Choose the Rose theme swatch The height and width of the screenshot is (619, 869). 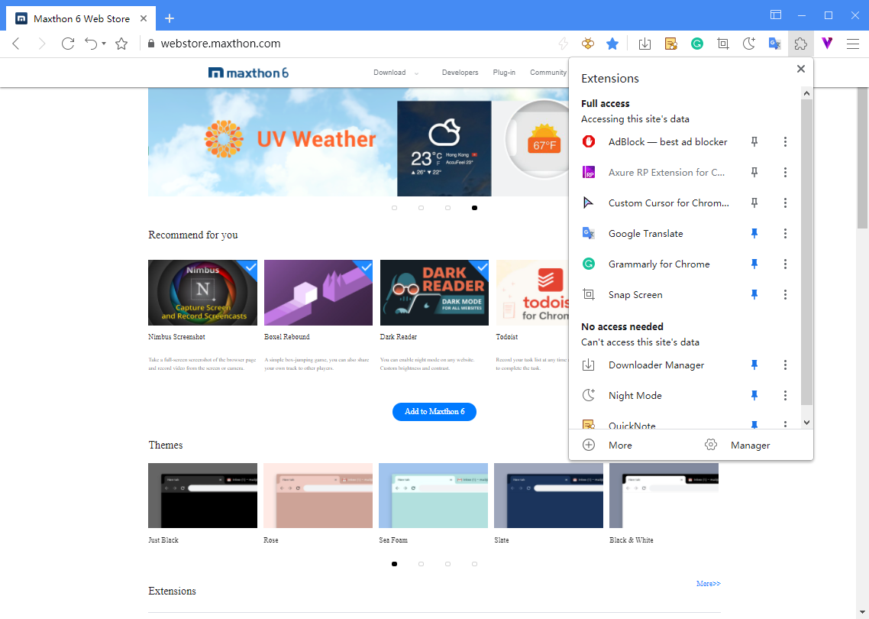[x=318, y=496]
